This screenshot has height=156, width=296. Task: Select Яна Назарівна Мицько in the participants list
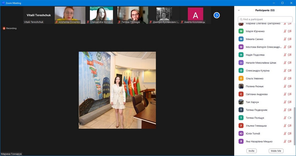tap(259, 141)
